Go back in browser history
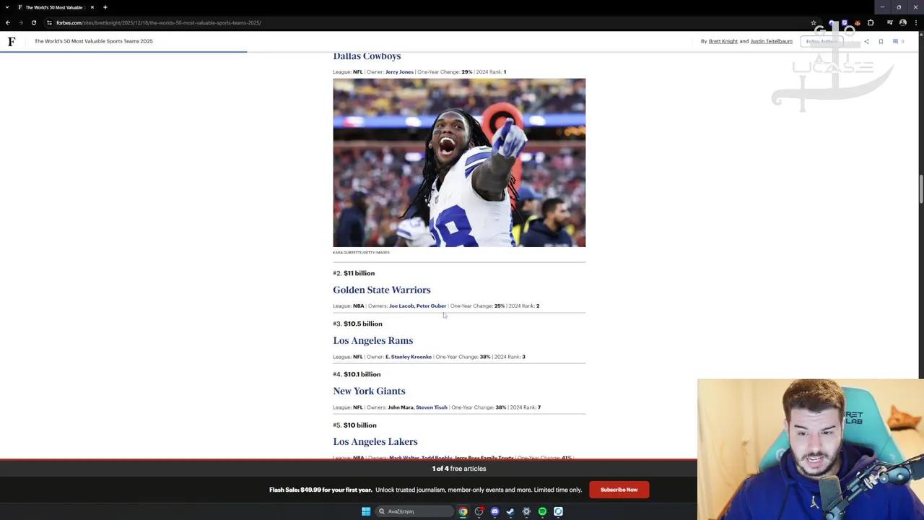 coord(8,22)
